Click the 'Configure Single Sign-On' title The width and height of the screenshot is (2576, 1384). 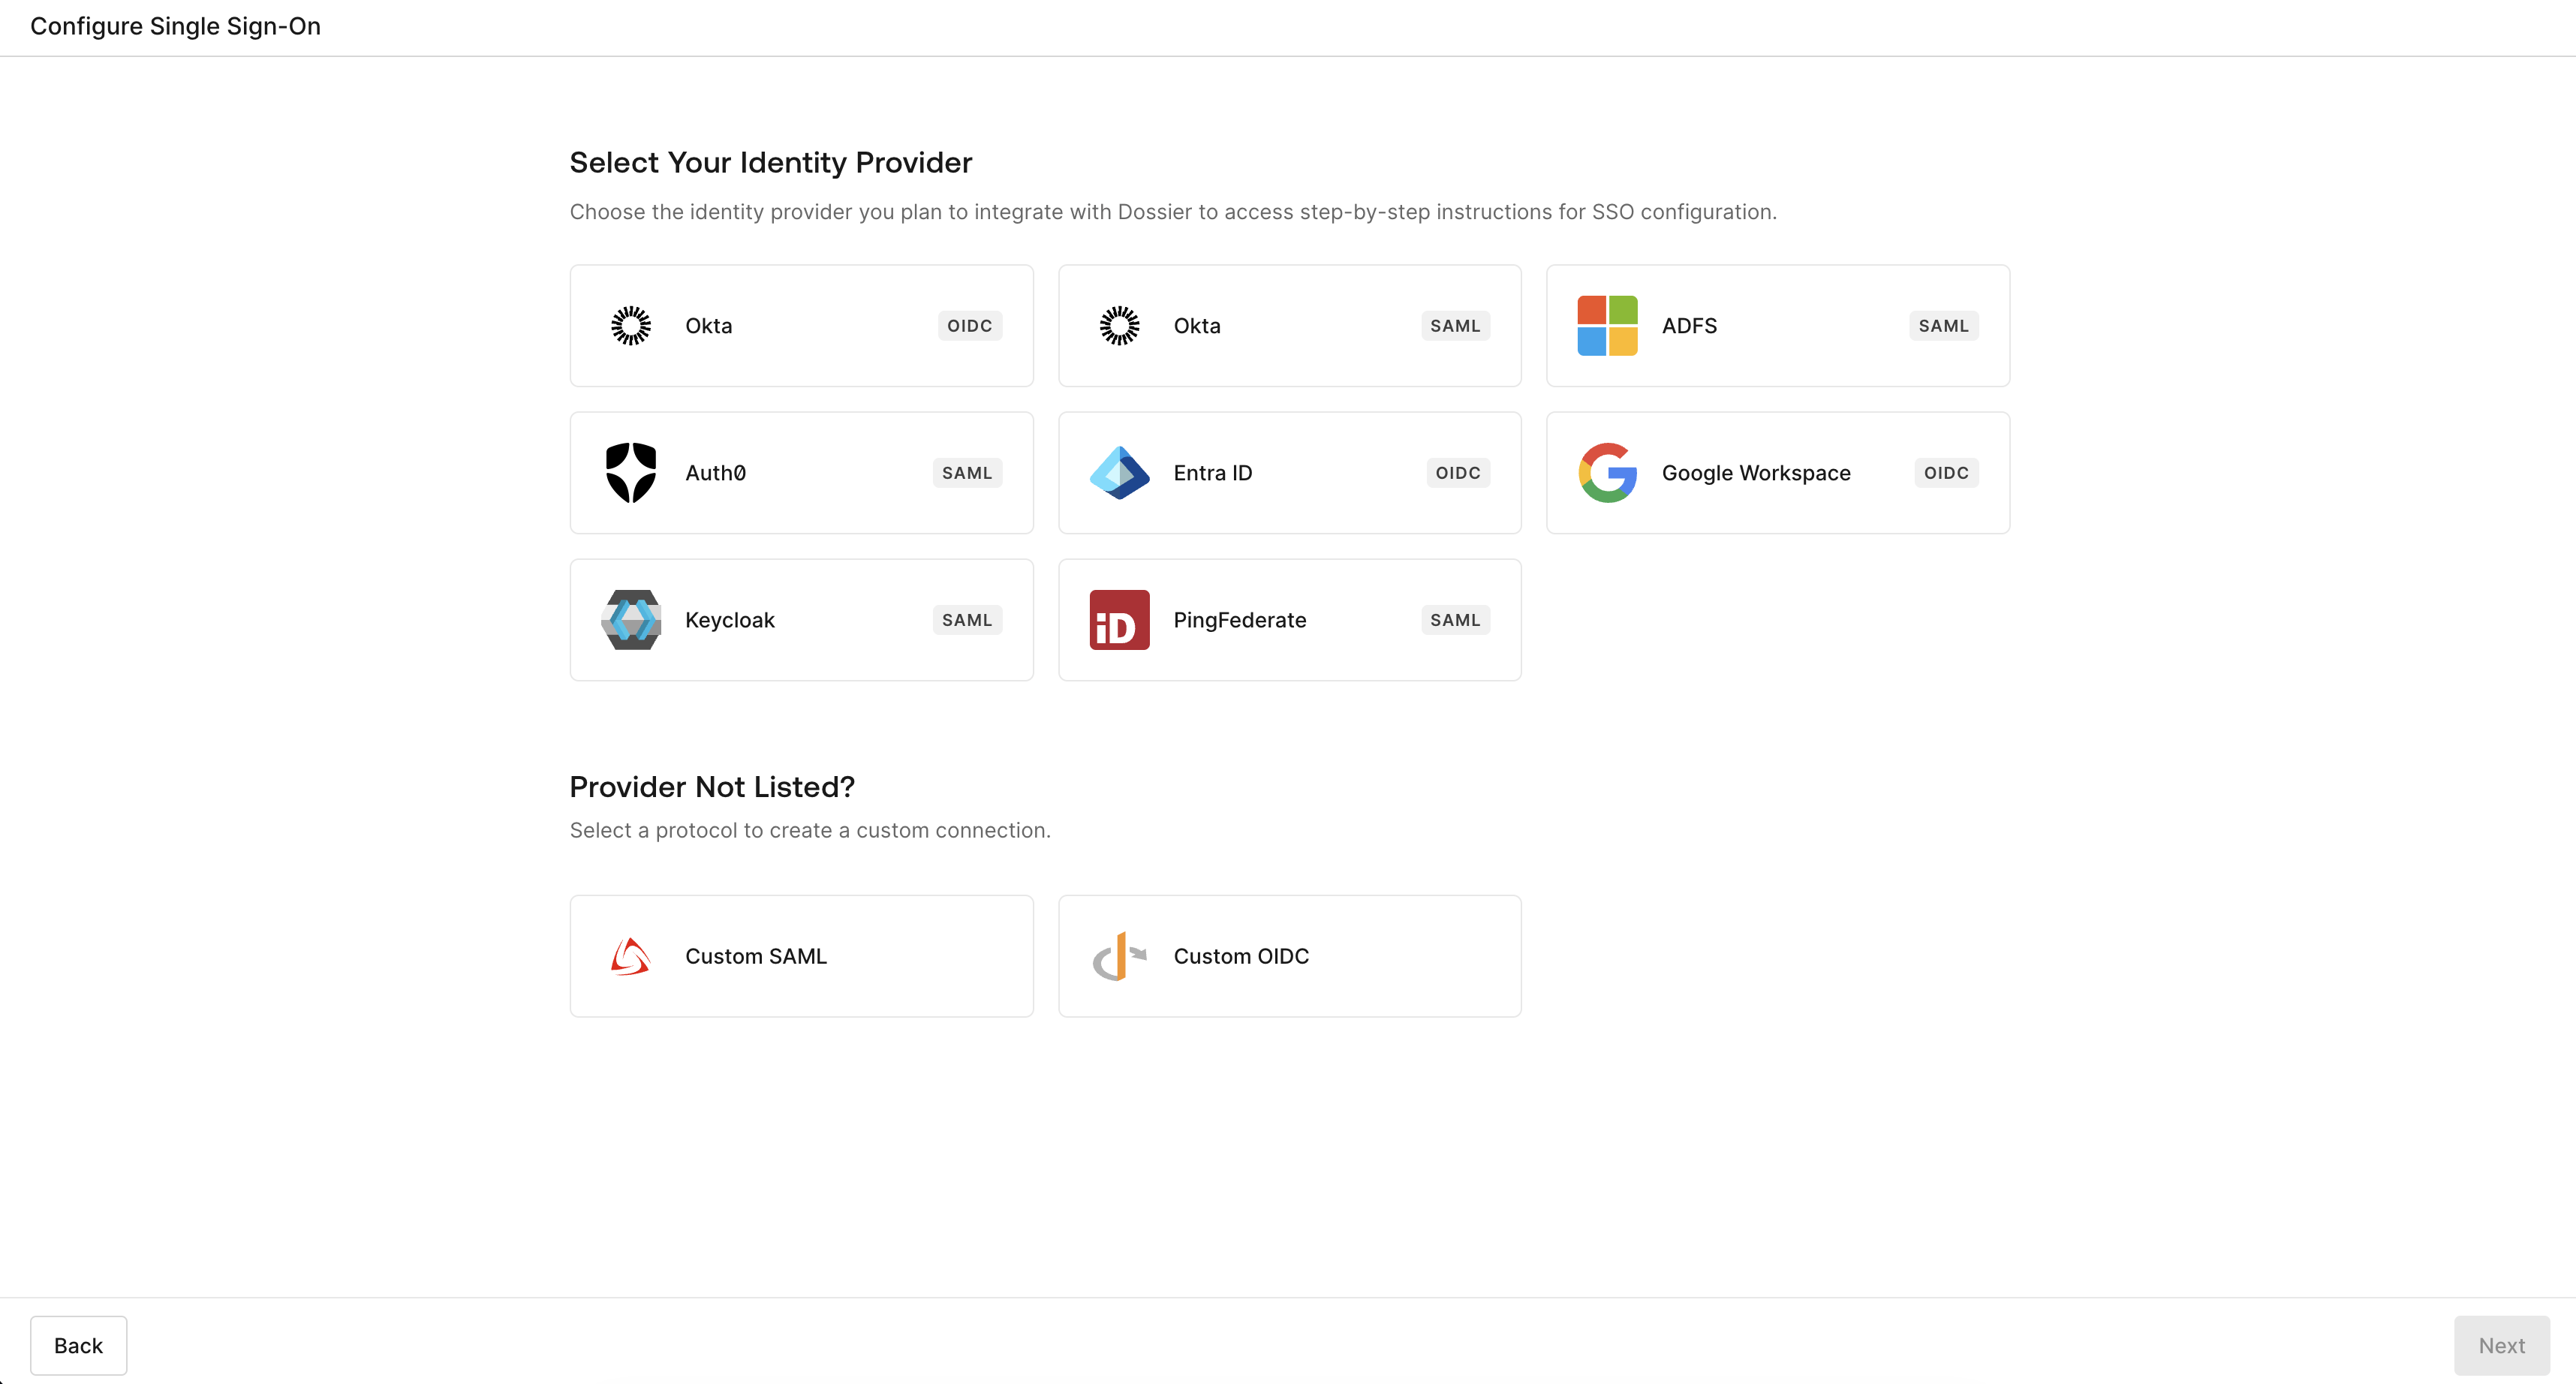point(175,26)
